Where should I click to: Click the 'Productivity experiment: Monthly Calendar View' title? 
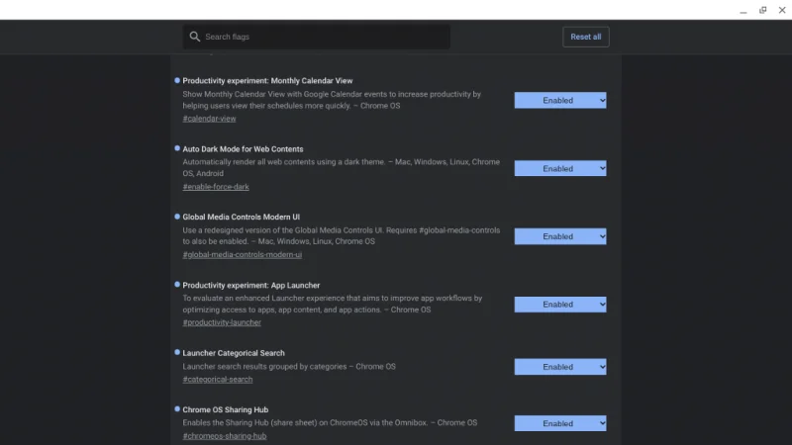coord(267,81)
